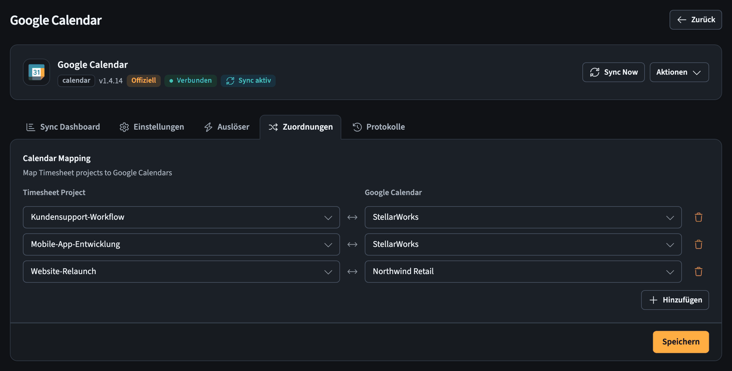This screenshot has height=371, width=732.
Task: Click the v1.4.14 version text
Action: click(x=111, y=81)
